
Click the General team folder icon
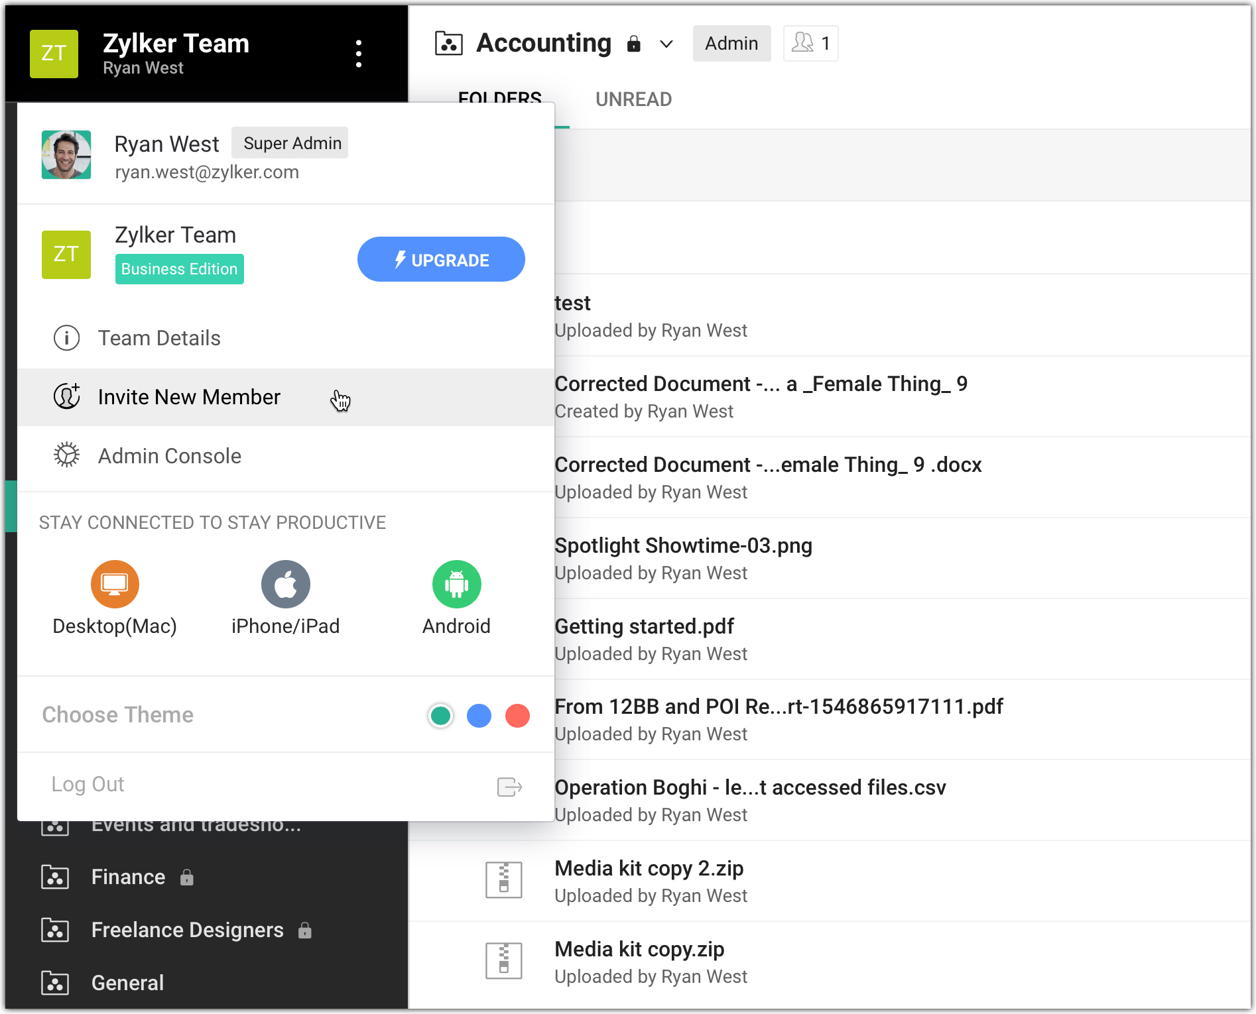pos(55,983)
